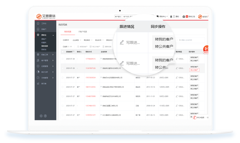
Task: Select 回收站 in the sidebar submenu
Action: 44,49
